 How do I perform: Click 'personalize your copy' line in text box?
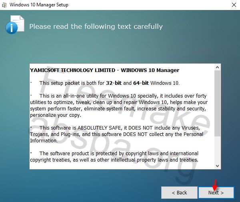pyautogui.click(x=56, y=115)
